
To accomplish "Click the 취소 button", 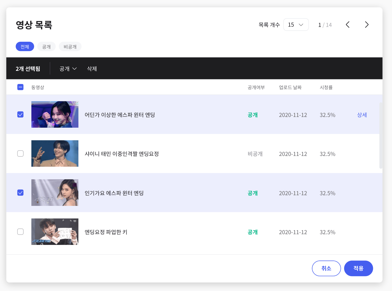I will pyautogui.click(x=326, y=268).
